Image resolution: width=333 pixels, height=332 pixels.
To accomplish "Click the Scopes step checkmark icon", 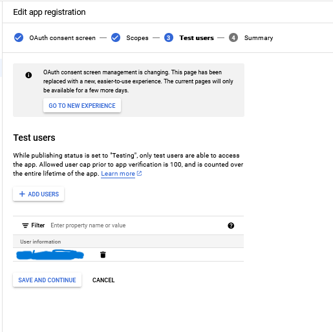I will (x=116, y=37).
